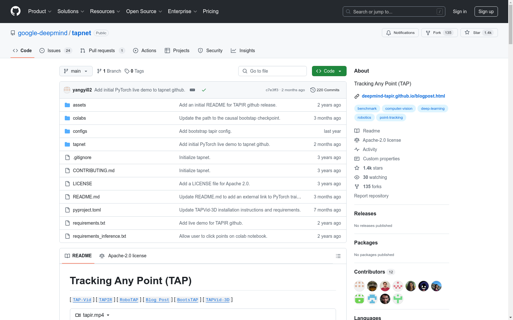This screenshot has width=513, height=320.
Task: Click the Notifications button
Action: tap(400, 33)
